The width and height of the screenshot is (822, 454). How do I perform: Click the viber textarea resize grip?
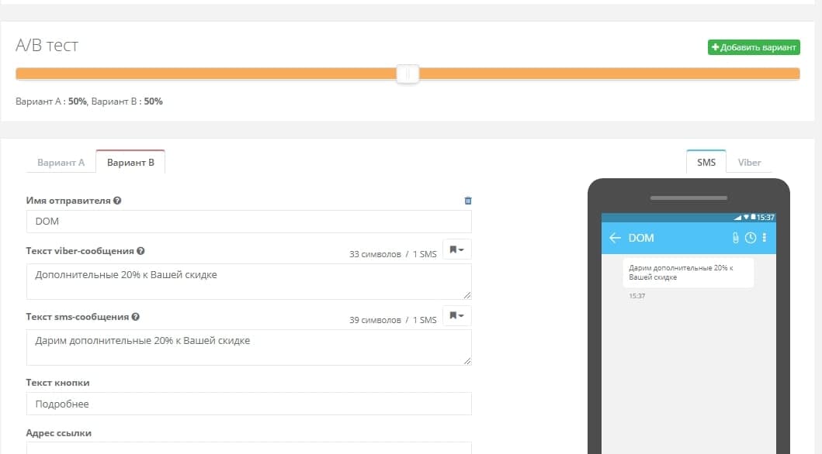click(467, 295)
